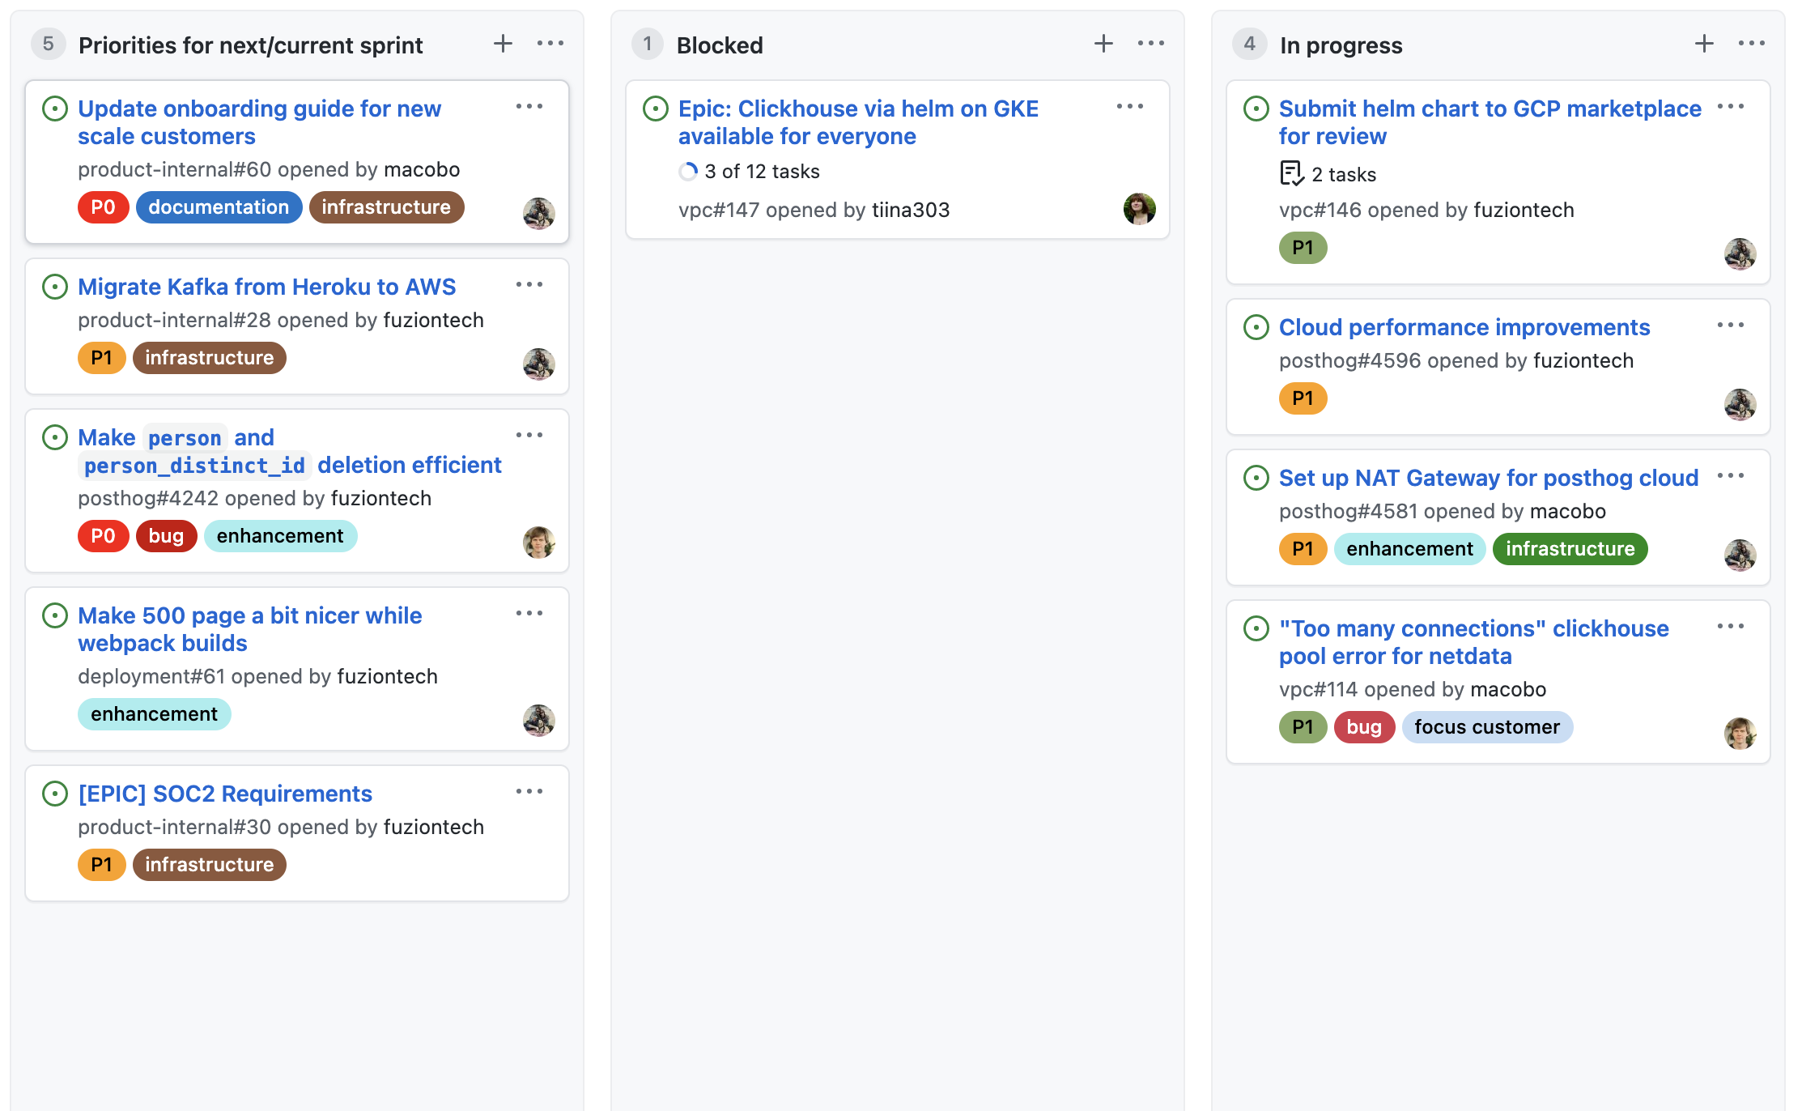Image resolution: width=1802 pixels, height=1111 pixels.
Task: Select the P0 label on the onboarding guide card
Action: click(103, 207)
